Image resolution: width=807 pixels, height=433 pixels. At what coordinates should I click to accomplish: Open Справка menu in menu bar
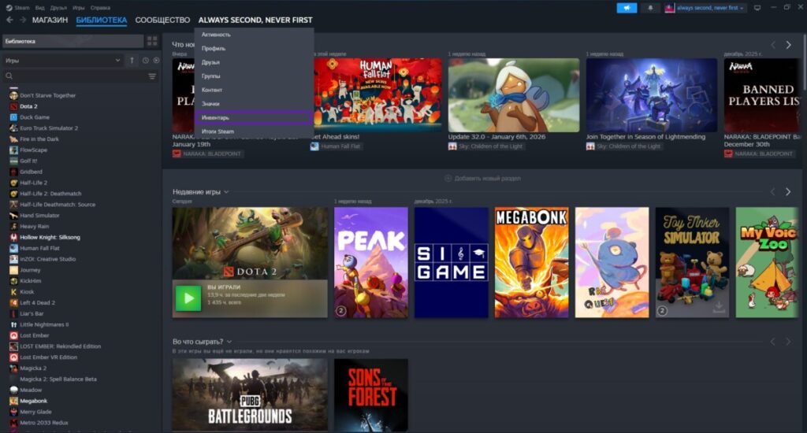100,8
